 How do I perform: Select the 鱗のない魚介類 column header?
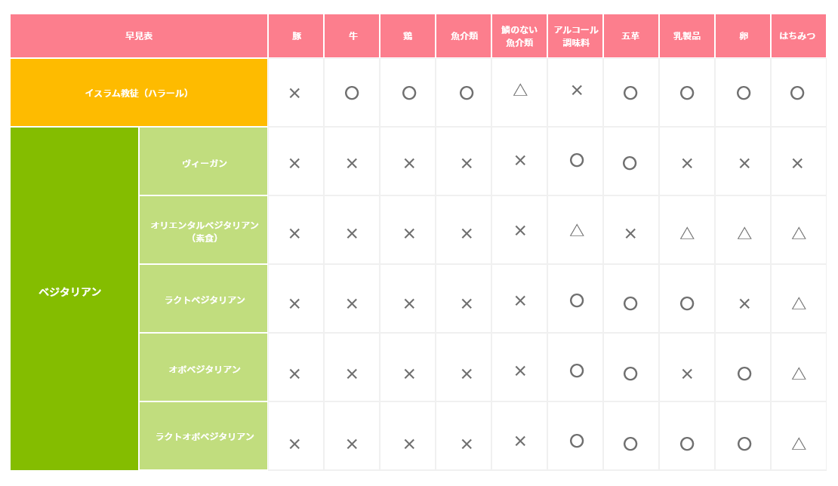pyautogui.click(x=519, y=36)
